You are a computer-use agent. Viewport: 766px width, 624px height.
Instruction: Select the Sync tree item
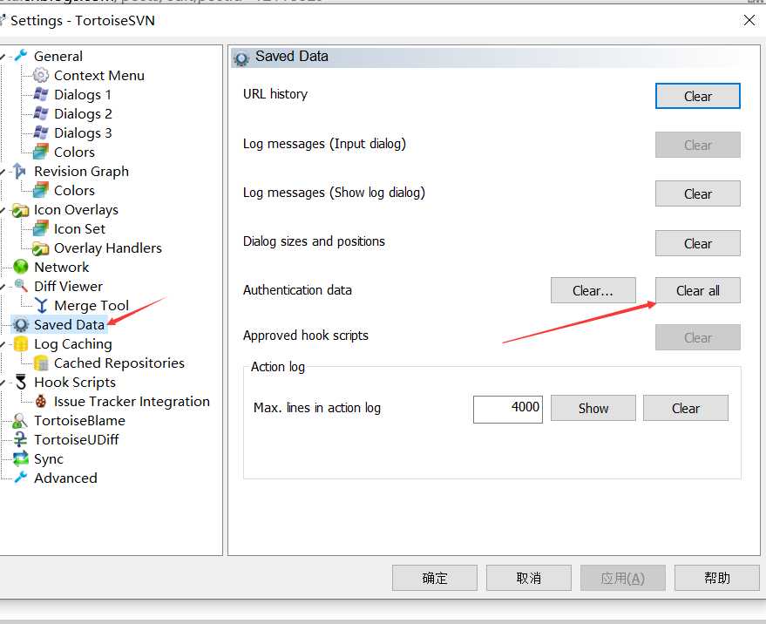[x=48, y=458]
